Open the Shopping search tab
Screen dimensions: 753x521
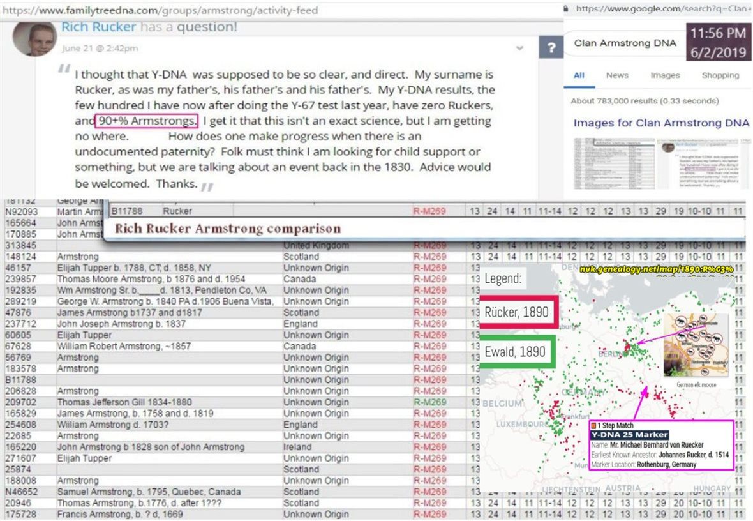point(720,75)
